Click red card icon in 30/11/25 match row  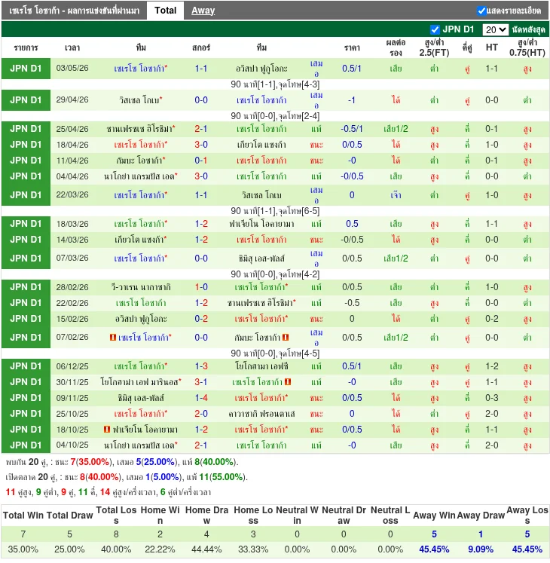[x=288, y=382]
